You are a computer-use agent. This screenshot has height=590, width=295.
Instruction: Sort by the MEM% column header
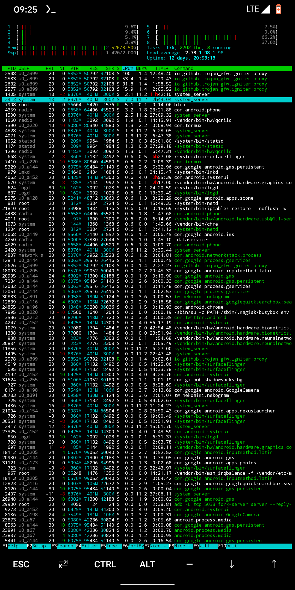point(141,69)
